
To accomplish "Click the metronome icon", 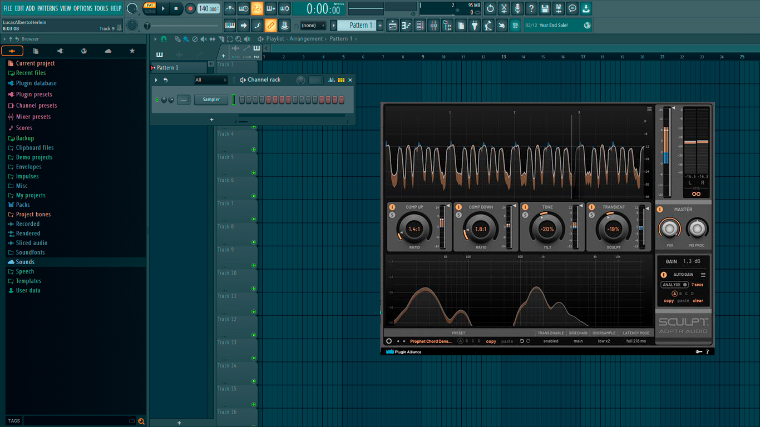I will [230, 8].
